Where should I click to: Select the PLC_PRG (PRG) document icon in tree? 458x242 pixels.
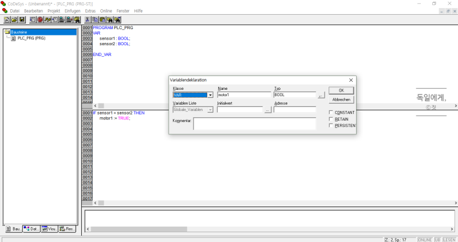tap(13, 38)
